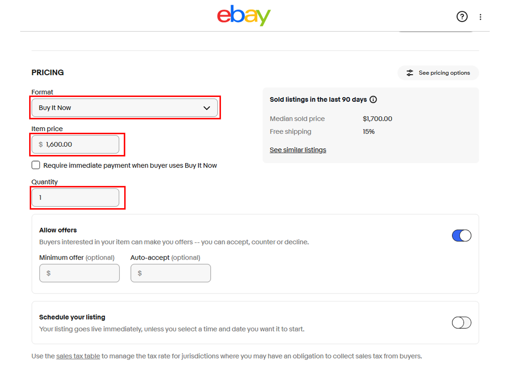
Task: Open the help question mark icon
Action: tap(462, 17)
